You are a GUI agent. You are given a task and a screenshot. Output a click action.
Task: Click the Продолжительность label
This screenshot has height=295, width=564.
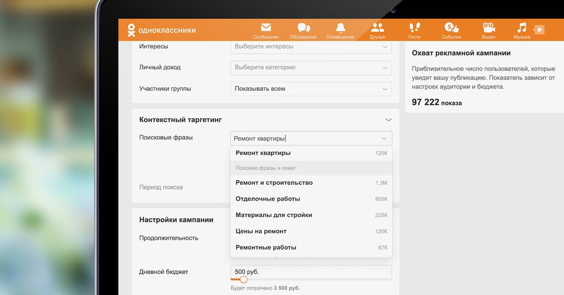pos(169,238)
